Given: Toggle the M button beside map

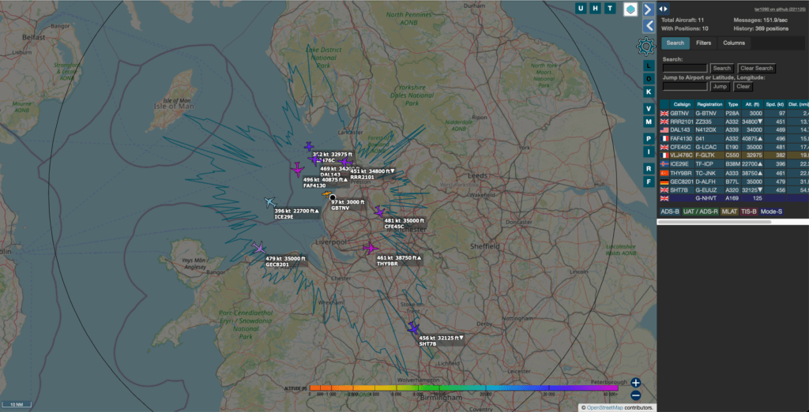Looking at the screenshot, I should [649, 122].
